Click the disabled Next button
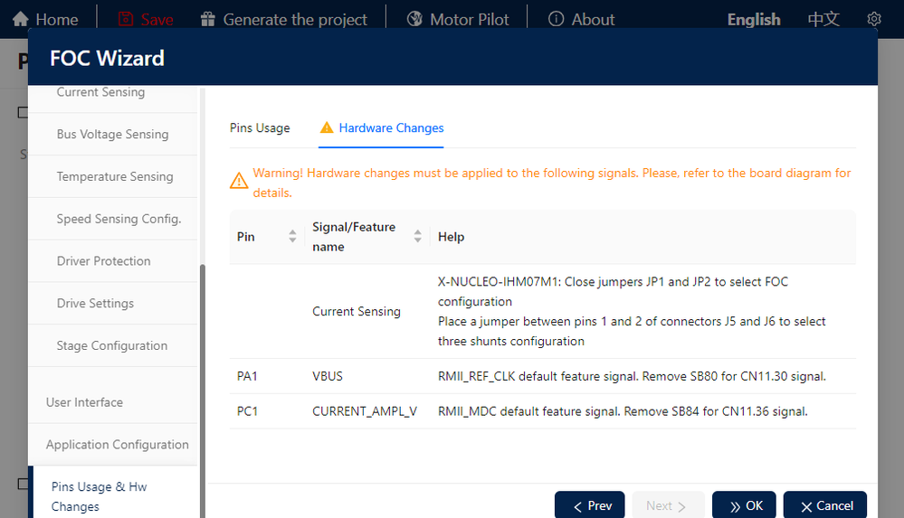904x518 pixels. coord(668,505)
